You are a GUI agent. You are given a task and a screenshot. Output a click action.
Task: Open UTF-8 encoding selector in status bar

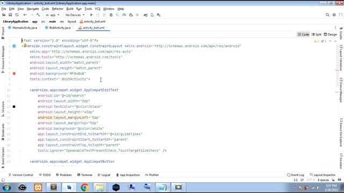pyautogui.click(x=311, y=180)
